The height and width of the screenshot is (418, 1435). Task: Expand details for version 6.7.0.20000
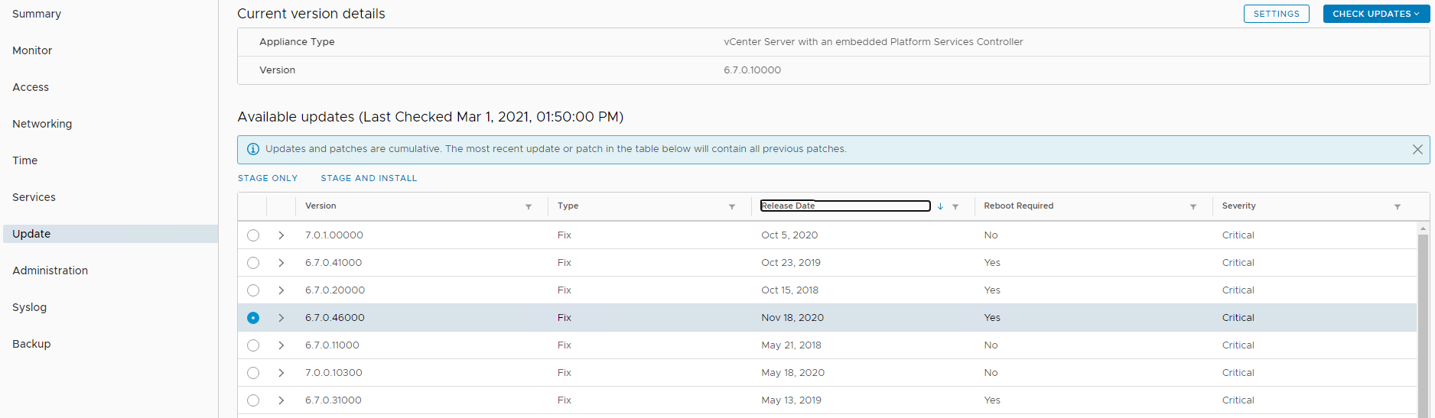281,290
